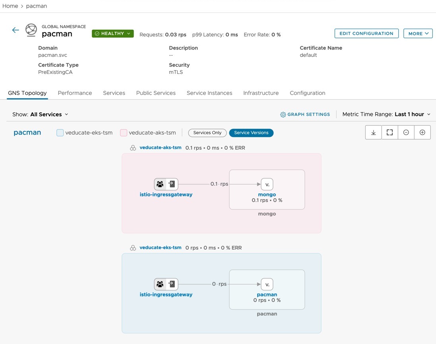Open the Public Services tab
This screenshot has height=344, width=436.
click(156, 93)
